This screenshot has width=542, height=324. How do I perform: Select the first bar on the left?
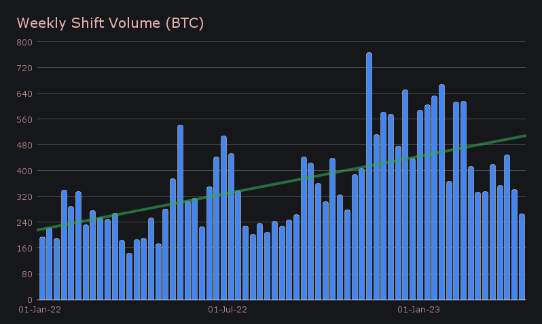tap(42, 268)
